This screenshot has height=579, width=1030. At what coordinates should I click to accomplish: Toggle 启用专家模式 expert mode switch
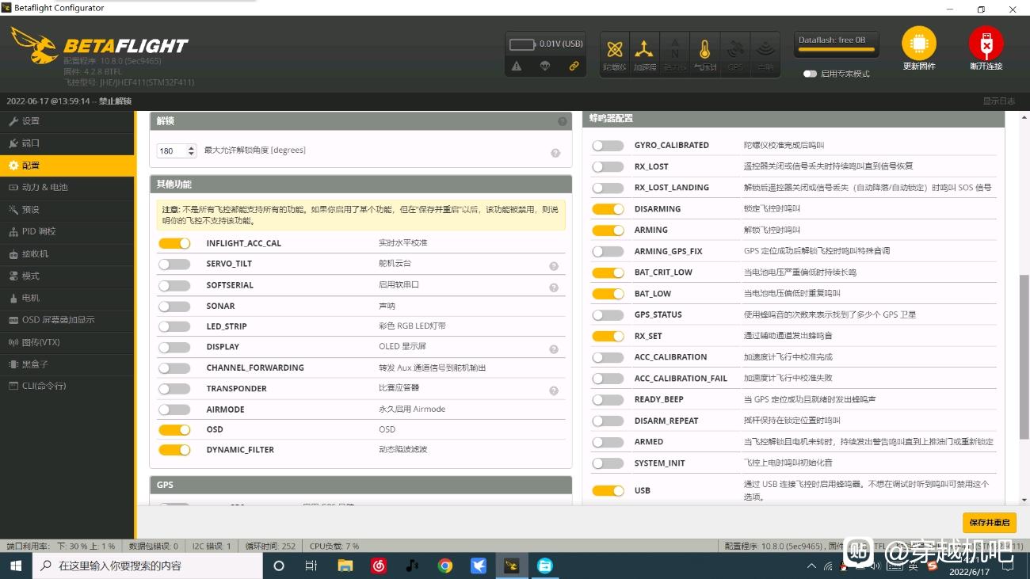(x=810, y=74)
